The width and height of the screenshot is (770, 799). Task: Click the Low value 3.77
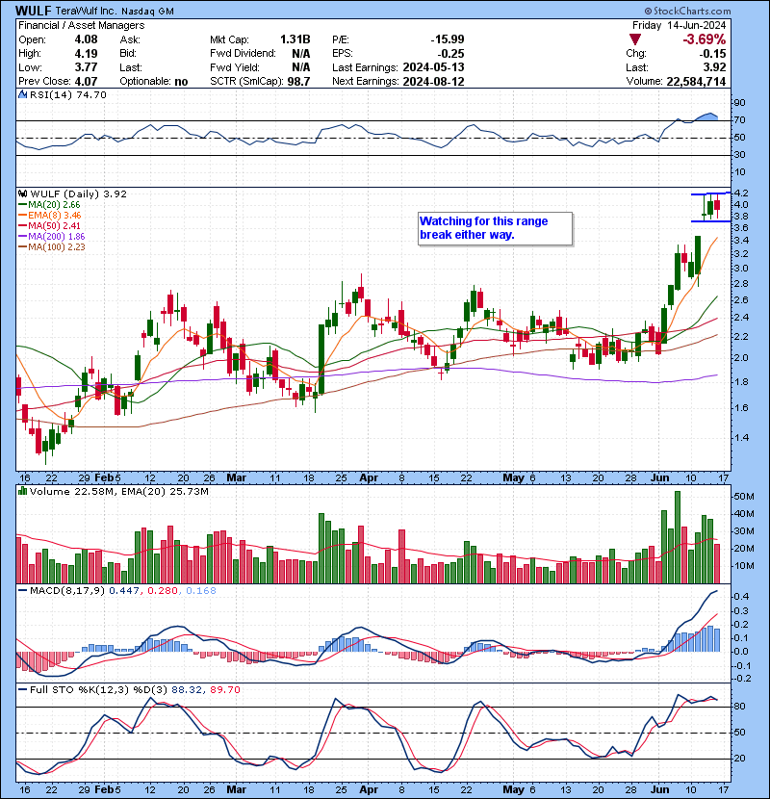(x=86, y=67)
